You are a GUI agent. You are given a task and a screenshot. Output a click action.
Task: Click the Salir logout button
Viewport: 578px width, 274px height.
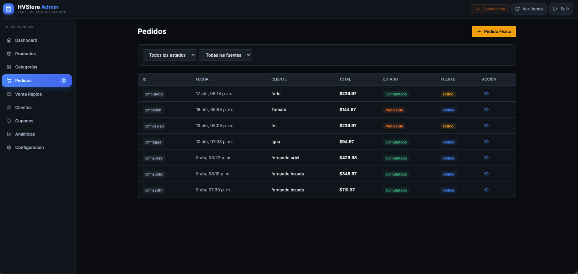[561, 9]
